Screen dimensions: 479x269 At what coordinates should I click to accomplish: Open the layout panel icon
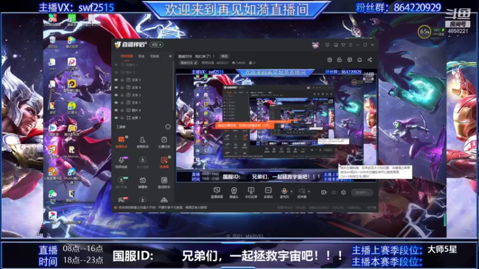coord(350,60)
